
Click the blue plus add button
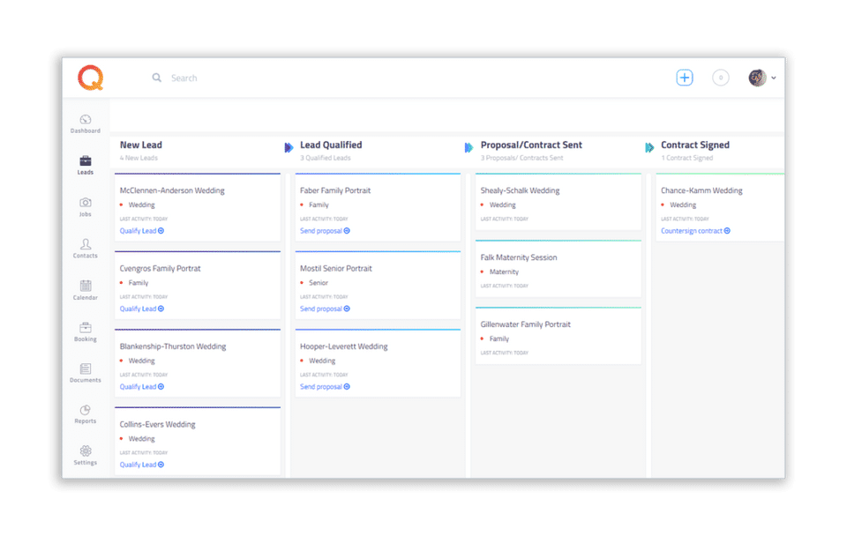click(x=685, y=78)
